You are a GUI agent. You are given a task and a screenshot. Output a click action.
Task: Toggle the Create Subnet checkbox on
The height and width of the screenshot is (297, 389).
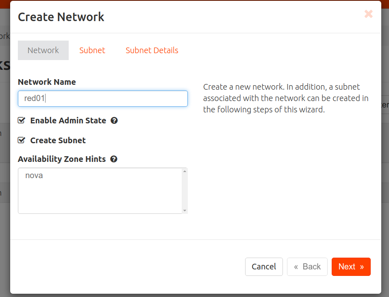(x=21, y=140)
